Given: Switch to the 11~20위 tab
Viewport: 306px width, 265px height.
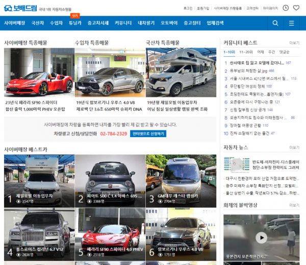Looking at the screenshot, I should (x=246, y=52).
